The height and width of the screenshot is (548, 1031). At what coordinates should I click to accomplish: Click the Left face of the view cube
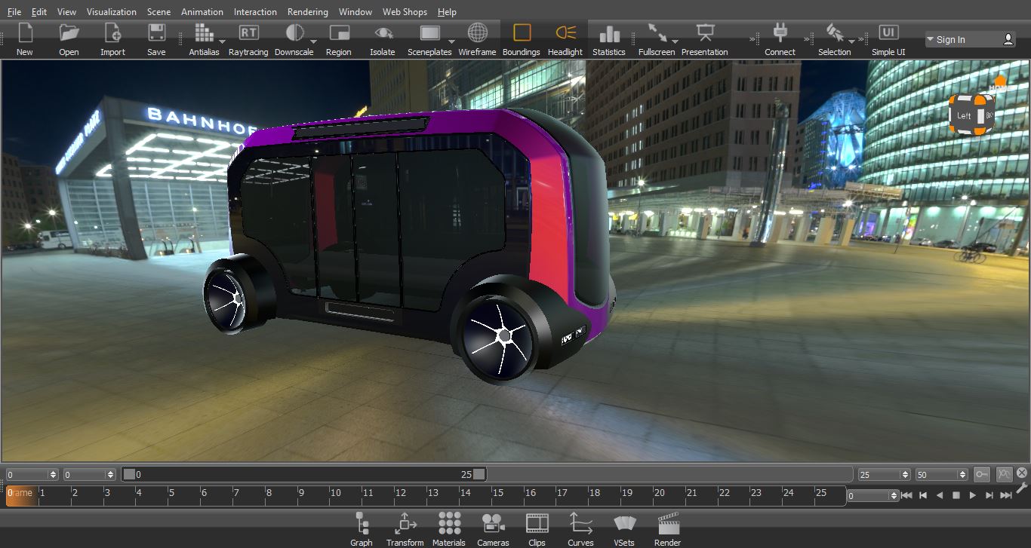[x=965, y=115]
